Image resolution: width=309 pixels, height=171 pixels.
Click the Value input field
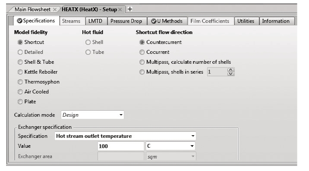pyautogui.click(x=121, y=146)
